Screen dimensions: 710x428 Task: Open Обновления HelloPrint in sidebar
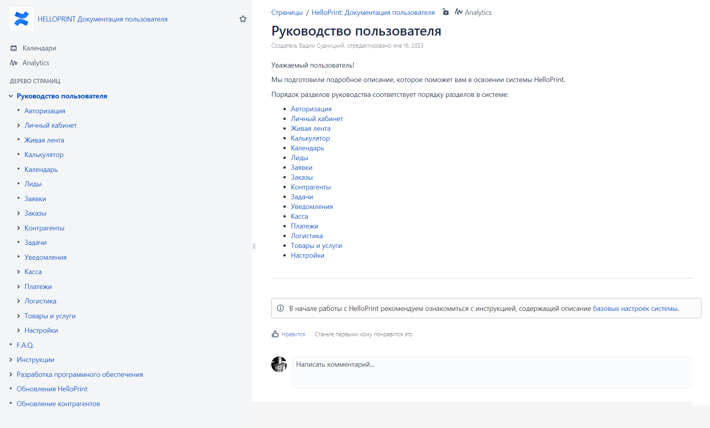tap(52, 389)
